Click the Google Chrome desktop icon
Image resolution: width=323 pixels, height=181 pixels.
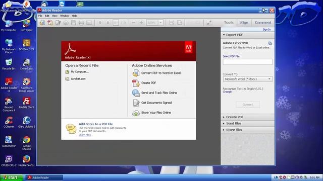(27, 143)
